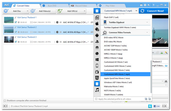Switch to the Burn DVD tab

(x=52, y=6)
